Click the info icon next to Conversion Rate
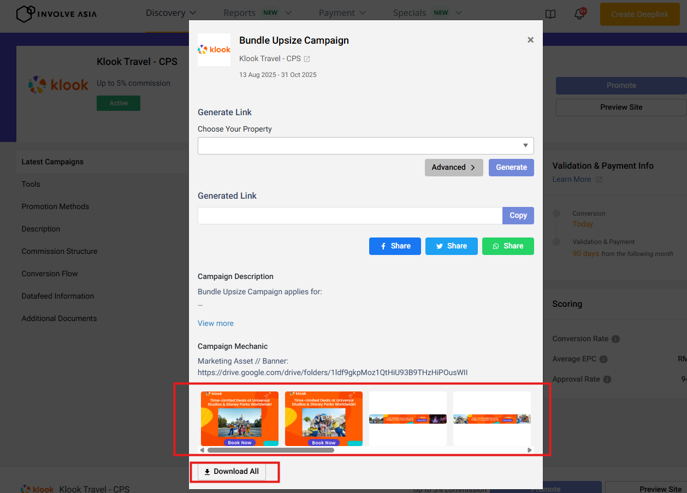Image resolution: width=687 pixels, height=493 pixels. tap(615, 339)
